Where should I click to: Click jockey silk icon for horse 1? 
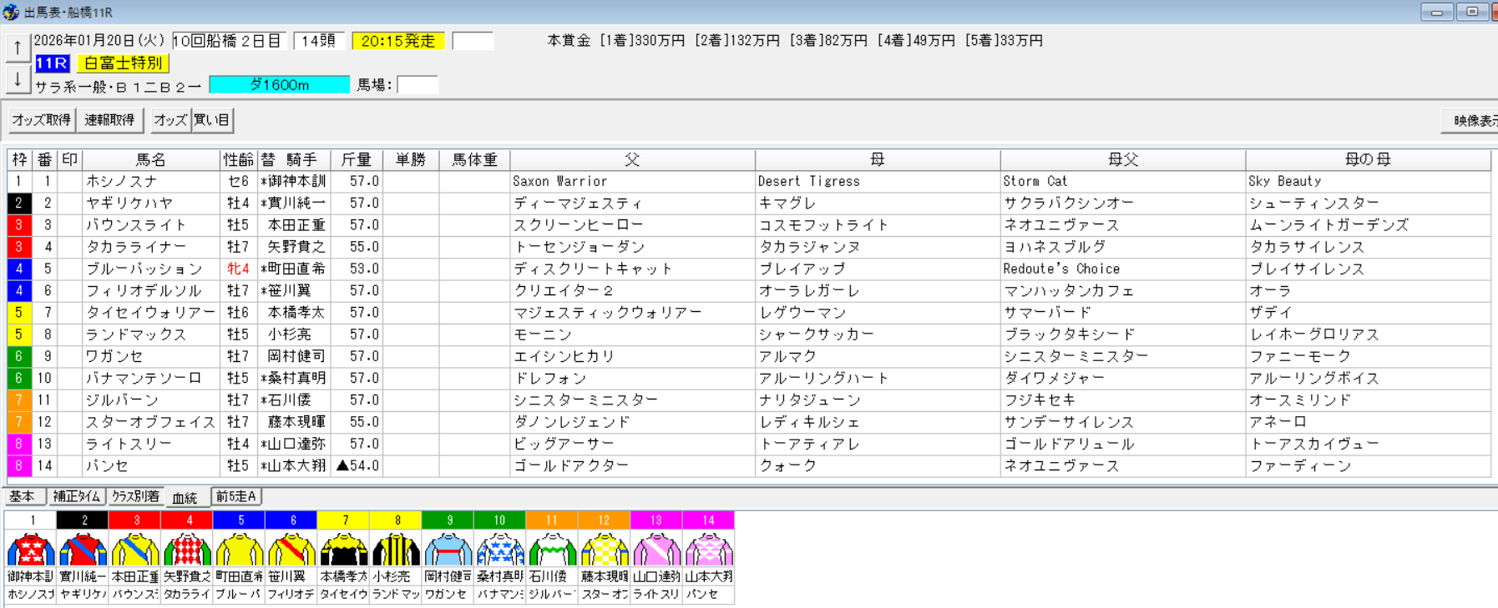[31, 550]
